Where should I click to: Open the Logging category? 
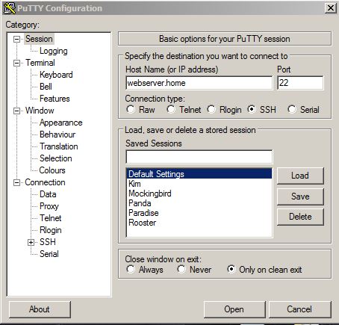tap(54, 51)
